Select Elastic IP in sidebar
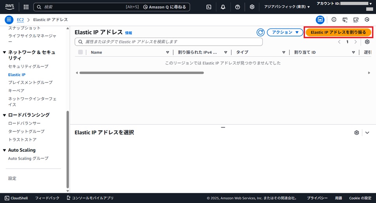This screenshot has height=203, width=376. [x=17, y=75]
